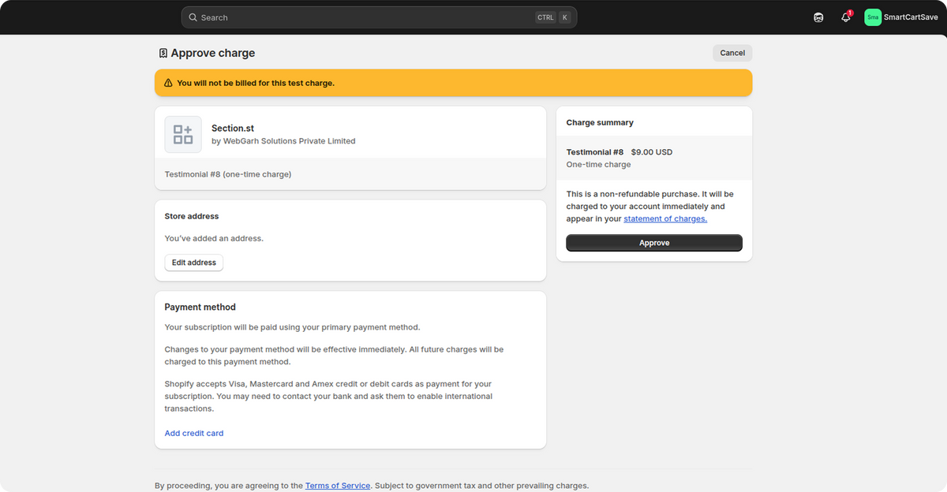Click the Edit address button

193,263
